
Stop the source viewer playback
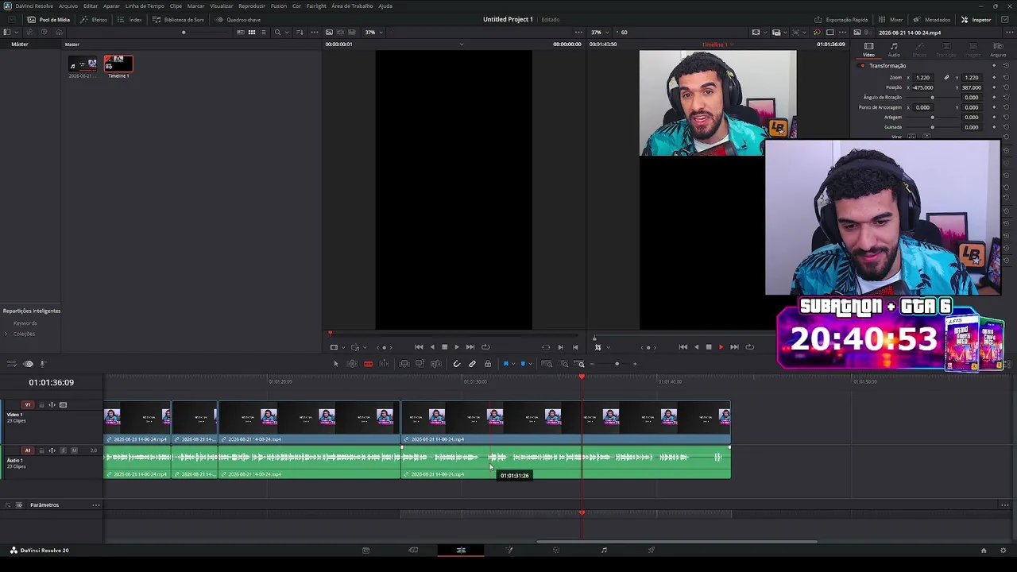pyautogui.click(x=444, y=347)
